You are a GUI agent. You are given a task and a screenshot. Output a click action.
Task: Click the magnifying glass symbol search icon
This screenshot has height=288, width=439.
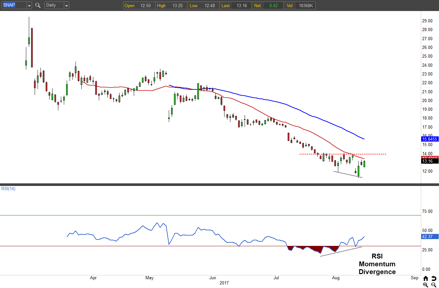click(x=38, y=5)
